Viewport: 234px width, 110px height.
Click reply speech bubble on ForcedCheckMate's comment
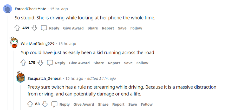point(44,28)
